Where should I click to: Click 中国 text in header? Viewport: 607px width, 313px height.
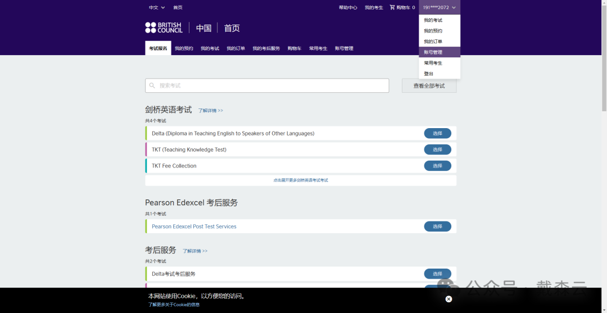tap(203, 28)
